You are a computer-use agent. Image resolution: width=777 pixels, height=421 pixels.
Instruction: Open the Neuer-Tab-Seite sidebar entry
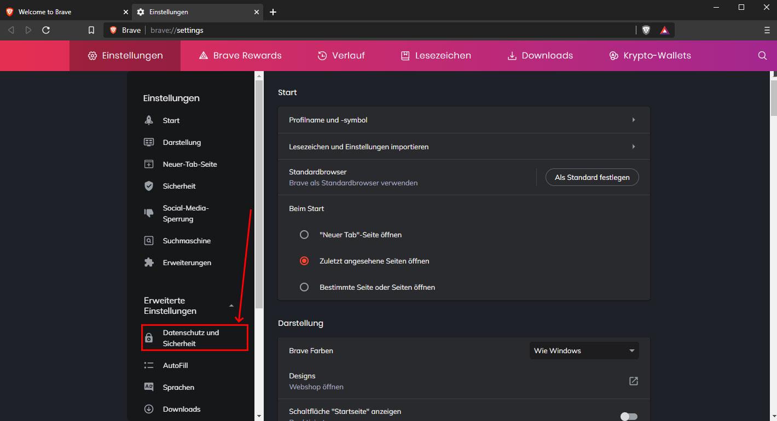click(x=191, y=164)
